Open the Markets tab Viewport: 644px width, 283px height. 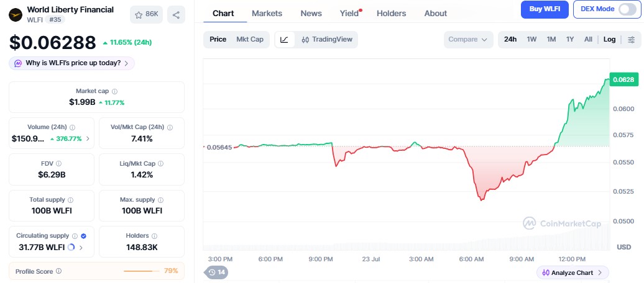[x=267, y=14]
